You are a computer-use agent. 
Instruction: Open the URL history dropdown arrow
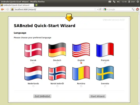[98, 9]
